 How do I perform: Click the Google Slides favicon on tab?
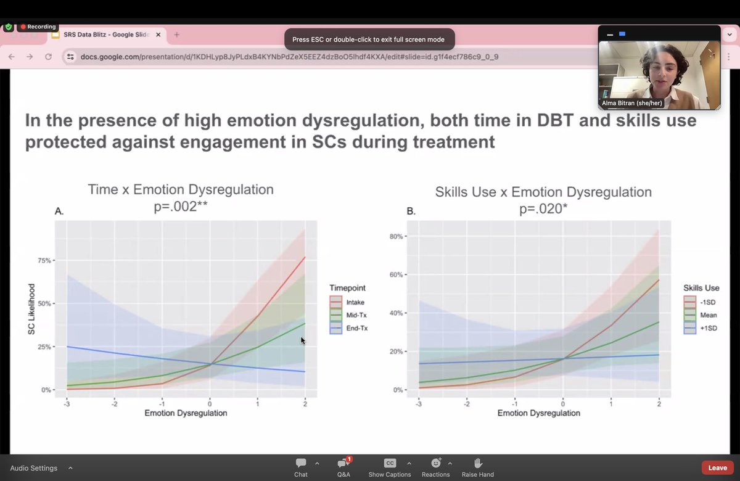pos(55,35)
